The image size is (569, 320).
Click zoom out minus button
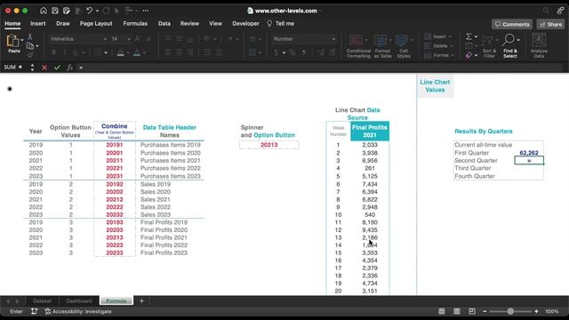[x=485, y=311]
